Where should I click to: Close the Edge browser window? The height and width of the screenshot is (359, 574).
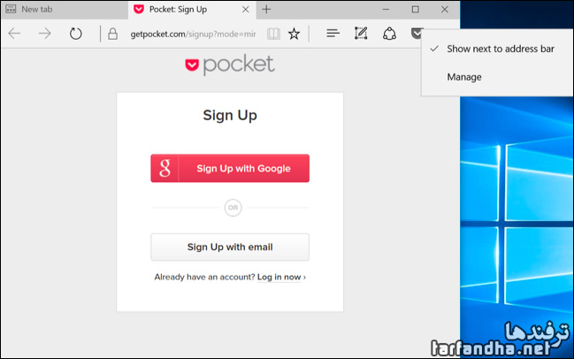(x=444, y=10)
